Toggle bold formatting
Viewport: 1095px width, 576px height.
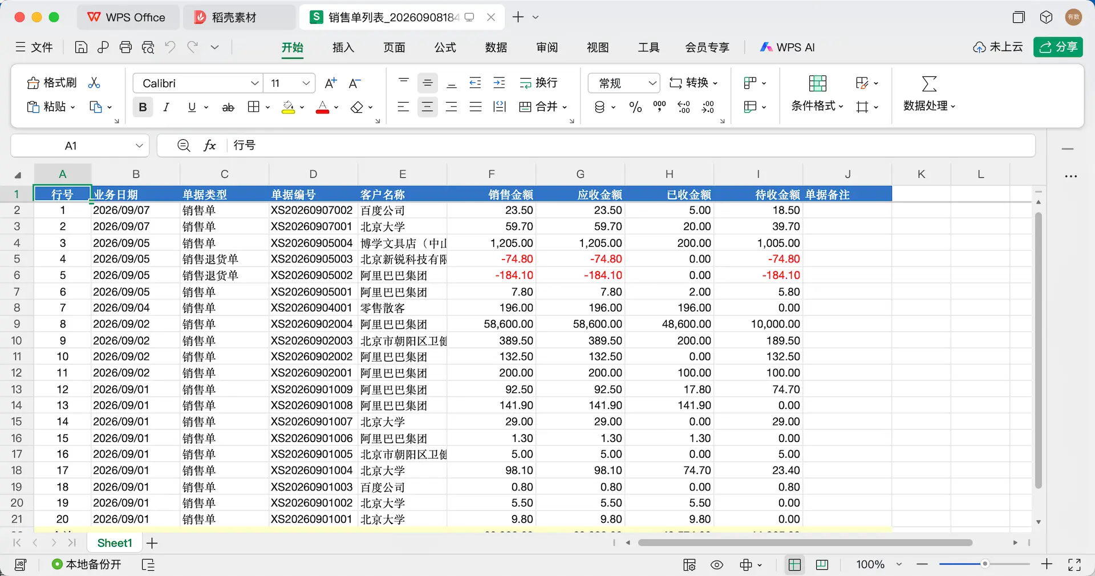pyautogui.click(x=143, y=107)
